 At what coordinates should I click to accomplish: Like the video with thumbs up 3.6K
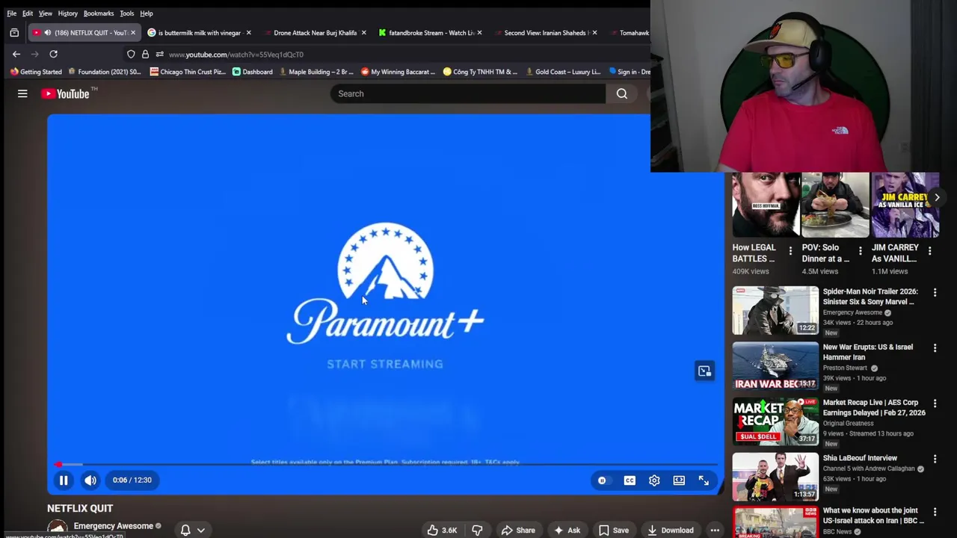pyautogui.click(x=442, y=531)
